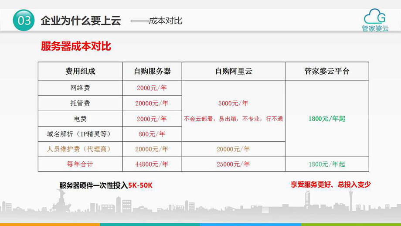This screenshot has height=226, width=401.
Task: Select the slide title 企业为什么要上云
Action: click(x=81, y=21)
